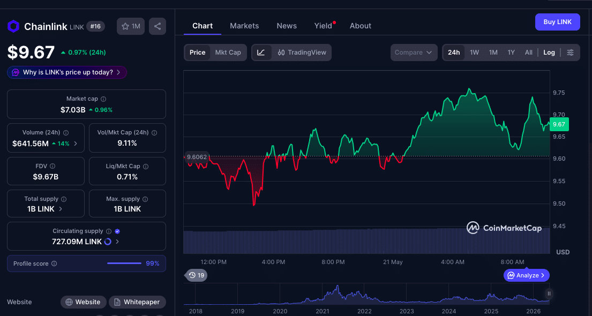Click Profile score info icon

[54, 264]
